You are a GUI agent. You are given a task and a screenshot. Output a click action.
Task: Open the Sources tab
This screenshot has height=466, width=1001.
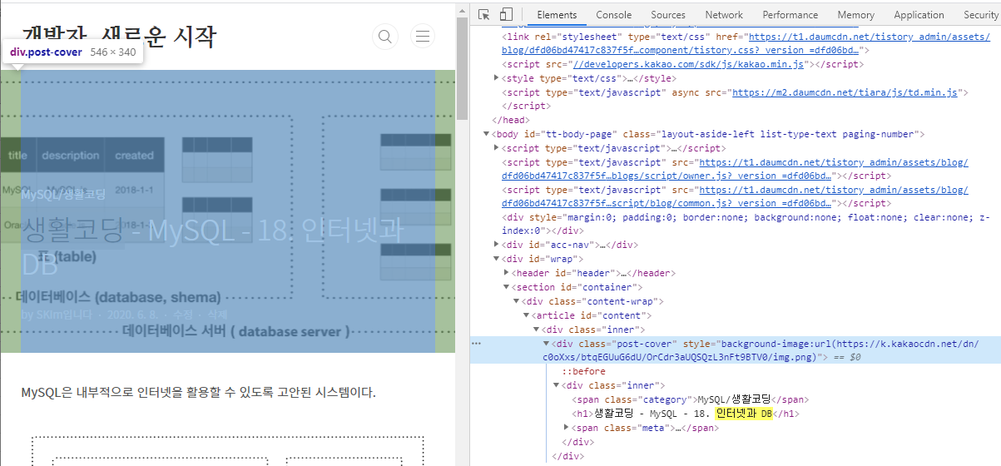668,15
